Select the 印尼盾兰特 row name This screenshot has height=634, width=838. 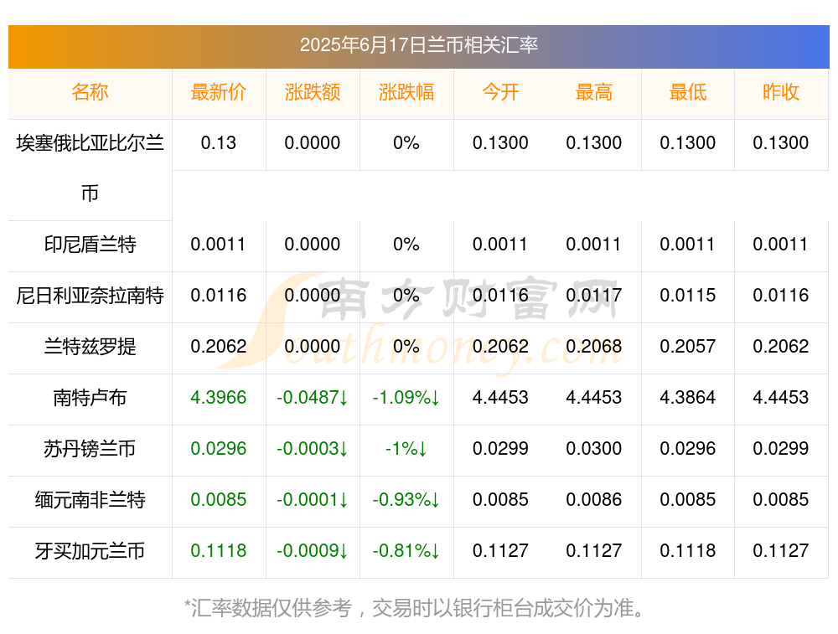pos(90,245)
